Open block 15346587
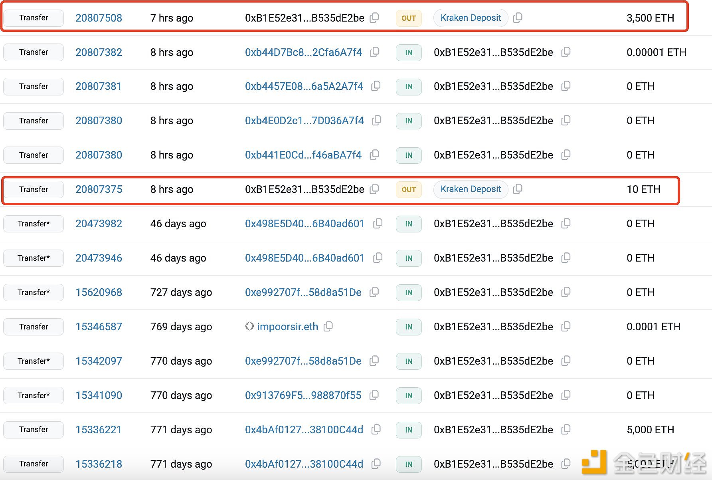Screen dimensions: 712x480 [99, 327]
